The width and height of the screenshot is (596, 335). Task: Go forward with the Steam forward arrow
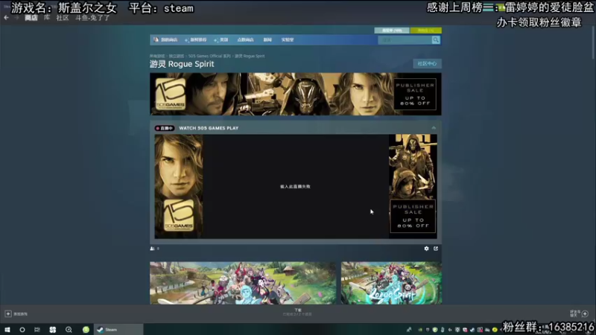click(16, 17)
